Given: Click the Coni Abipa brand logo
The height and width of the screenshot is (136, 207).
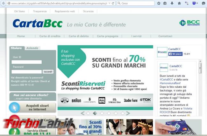Looking at the screenshot, I should click(89, 100).
